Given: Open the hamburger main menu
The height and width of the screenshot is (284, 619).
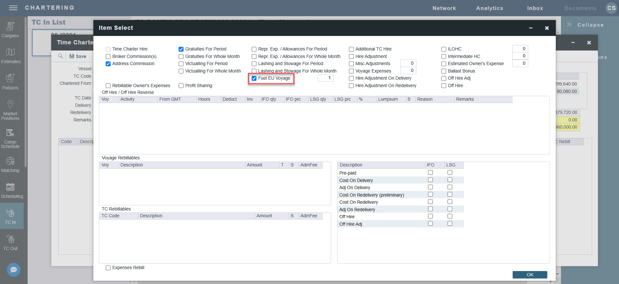Looking at the screenshot, I should point(13,8).
